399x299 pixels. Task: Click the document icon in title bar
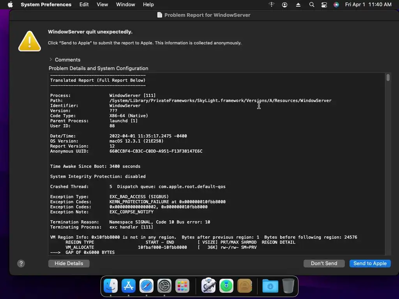tap(159, 15)
